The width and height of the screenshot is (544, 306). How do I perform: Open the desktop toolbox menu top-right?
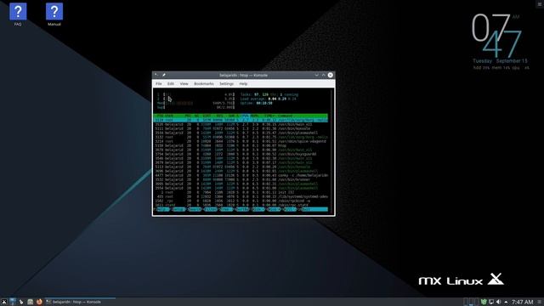(x=541, y=3)
